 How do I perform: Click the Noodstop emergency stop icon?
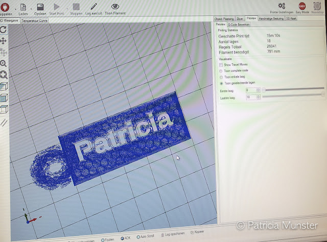tap(317, 6)
